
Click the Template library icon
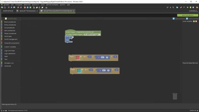[x=6, y=19]
